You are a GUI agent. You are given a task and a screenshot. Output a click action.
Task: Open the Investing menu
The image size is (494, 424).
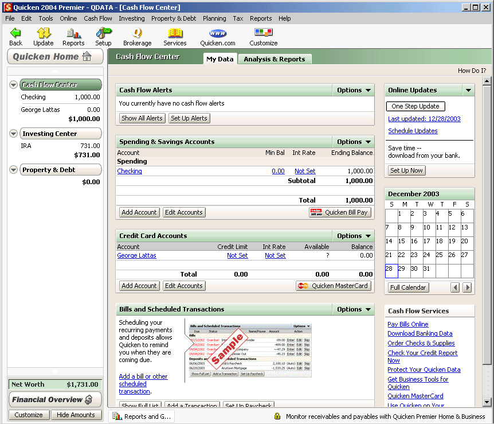coord(131,18)
